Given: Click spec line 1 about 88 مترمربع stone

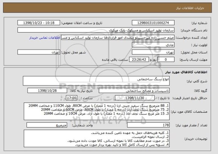Looking at the screenshot, I should point(99,106).
